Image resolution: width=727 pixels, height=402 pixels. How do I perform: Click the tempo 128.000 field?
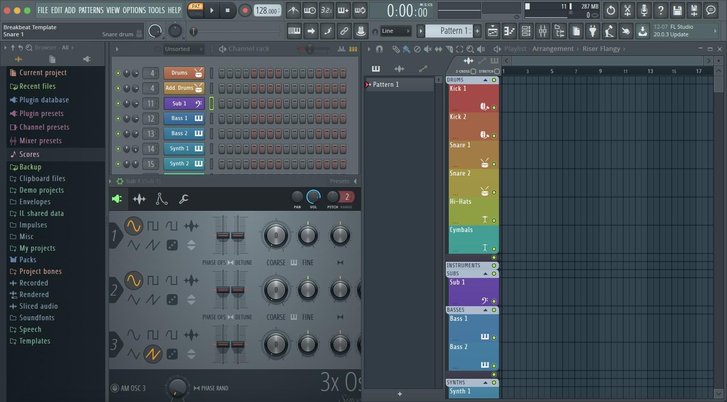[267, 11]
